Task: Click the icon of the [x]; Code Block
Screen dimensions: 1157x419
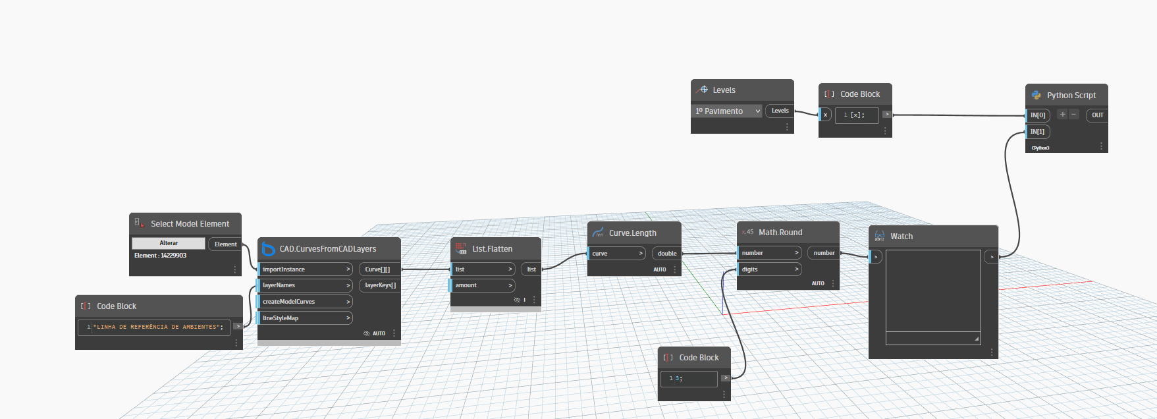Action: (x=829, y=94)
